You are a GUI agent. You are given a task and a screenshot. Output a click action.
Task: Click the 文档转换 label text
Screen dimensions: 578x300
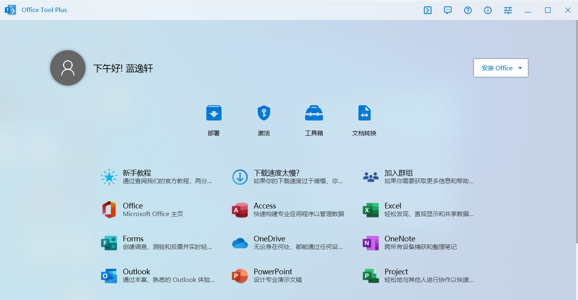point(364,133)
